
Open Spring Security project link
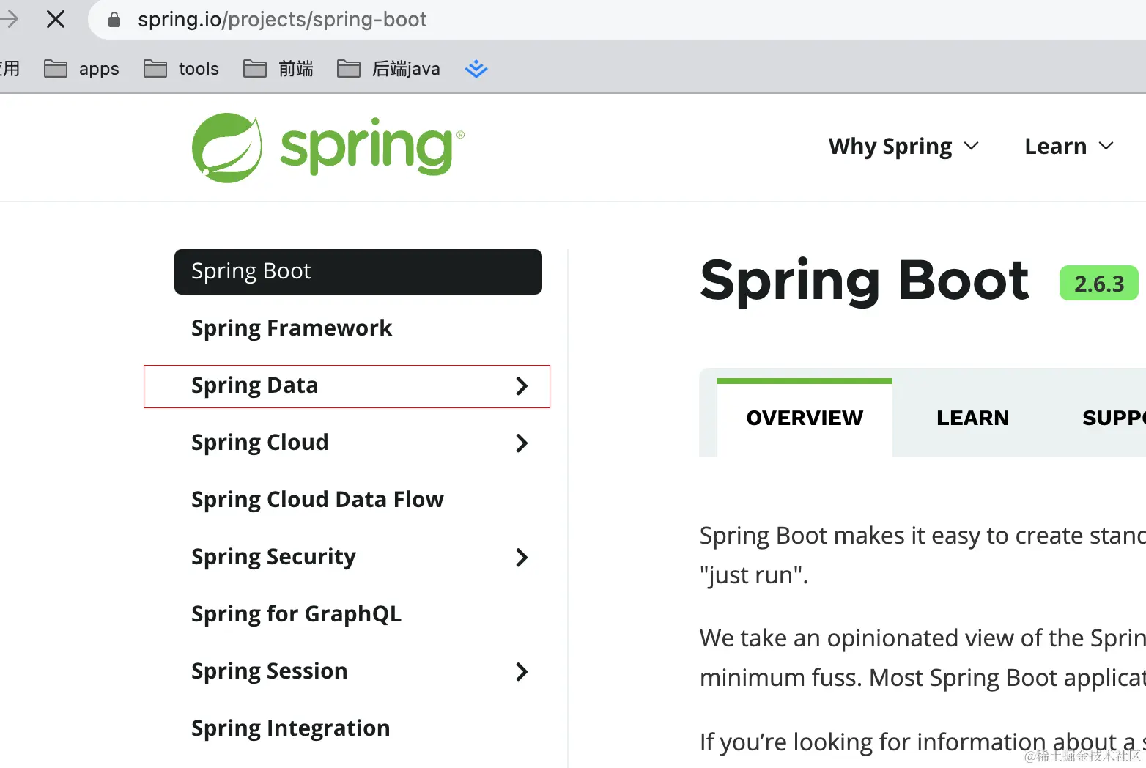(x=273, y=557)
